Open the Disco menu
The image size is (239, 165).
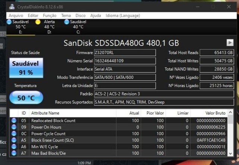pyautogui.click(x=80, y=16)
